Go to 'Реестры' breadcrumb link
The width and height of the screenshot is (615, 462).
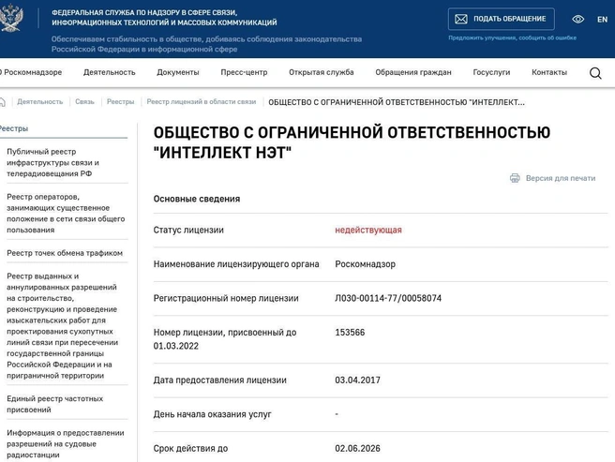coord(120,102)
